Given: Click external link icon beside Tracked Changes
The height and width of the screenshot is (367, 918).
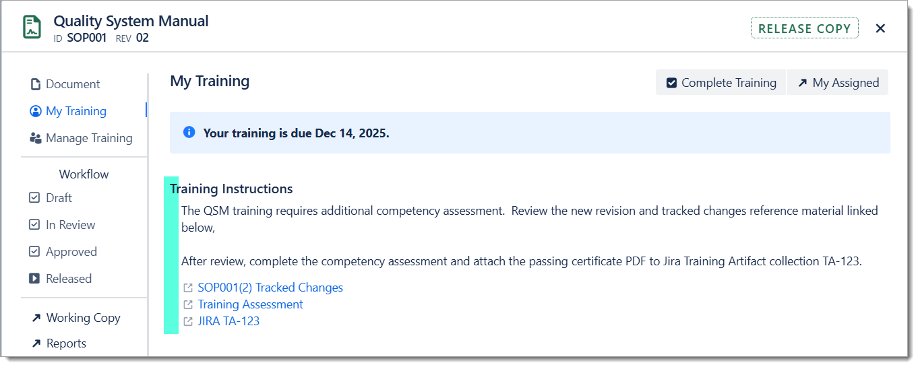Looking at the screenshot, I should pyautogui.click(x=188, y=288).
